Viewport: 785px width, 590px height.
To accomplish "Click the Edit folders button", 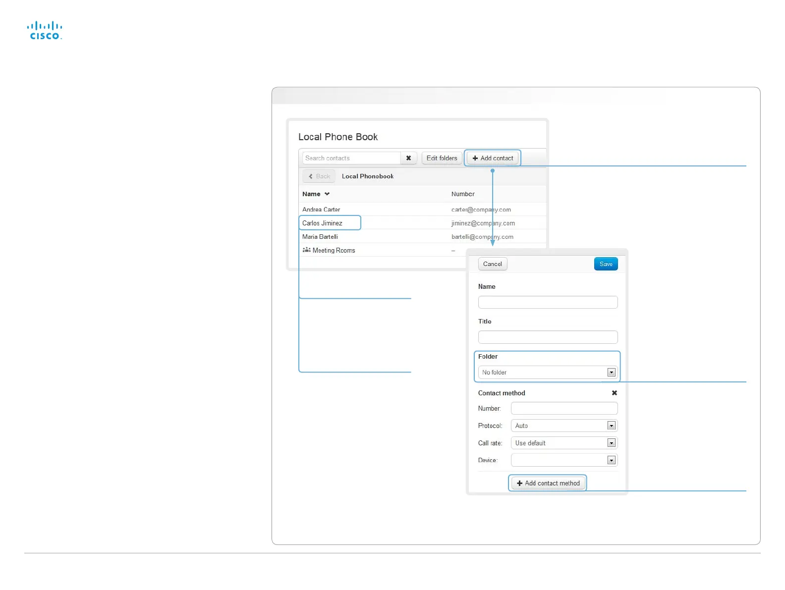I will (442, 158).
